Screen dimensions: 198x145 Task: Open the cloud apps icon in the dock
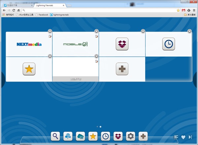[x=81, y=136]
